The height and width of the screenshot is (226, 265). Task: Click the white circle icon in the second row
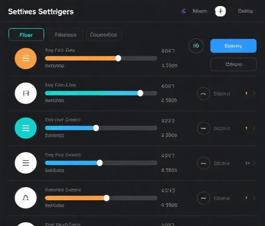coord(25,93)
